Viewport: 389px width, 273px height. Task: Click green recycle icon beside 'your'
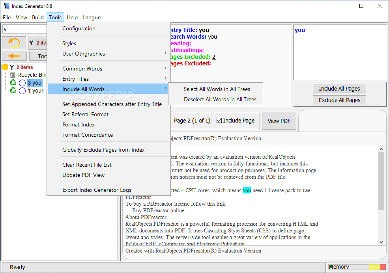13,91
